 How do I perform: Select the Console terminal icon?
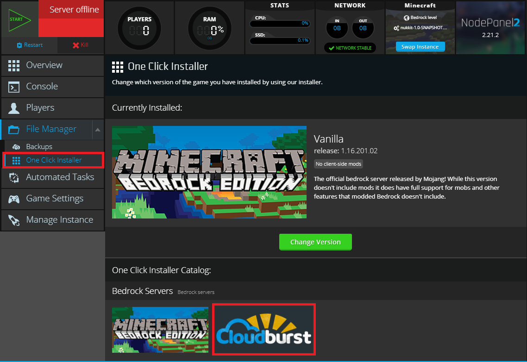[x=14, y=87]
